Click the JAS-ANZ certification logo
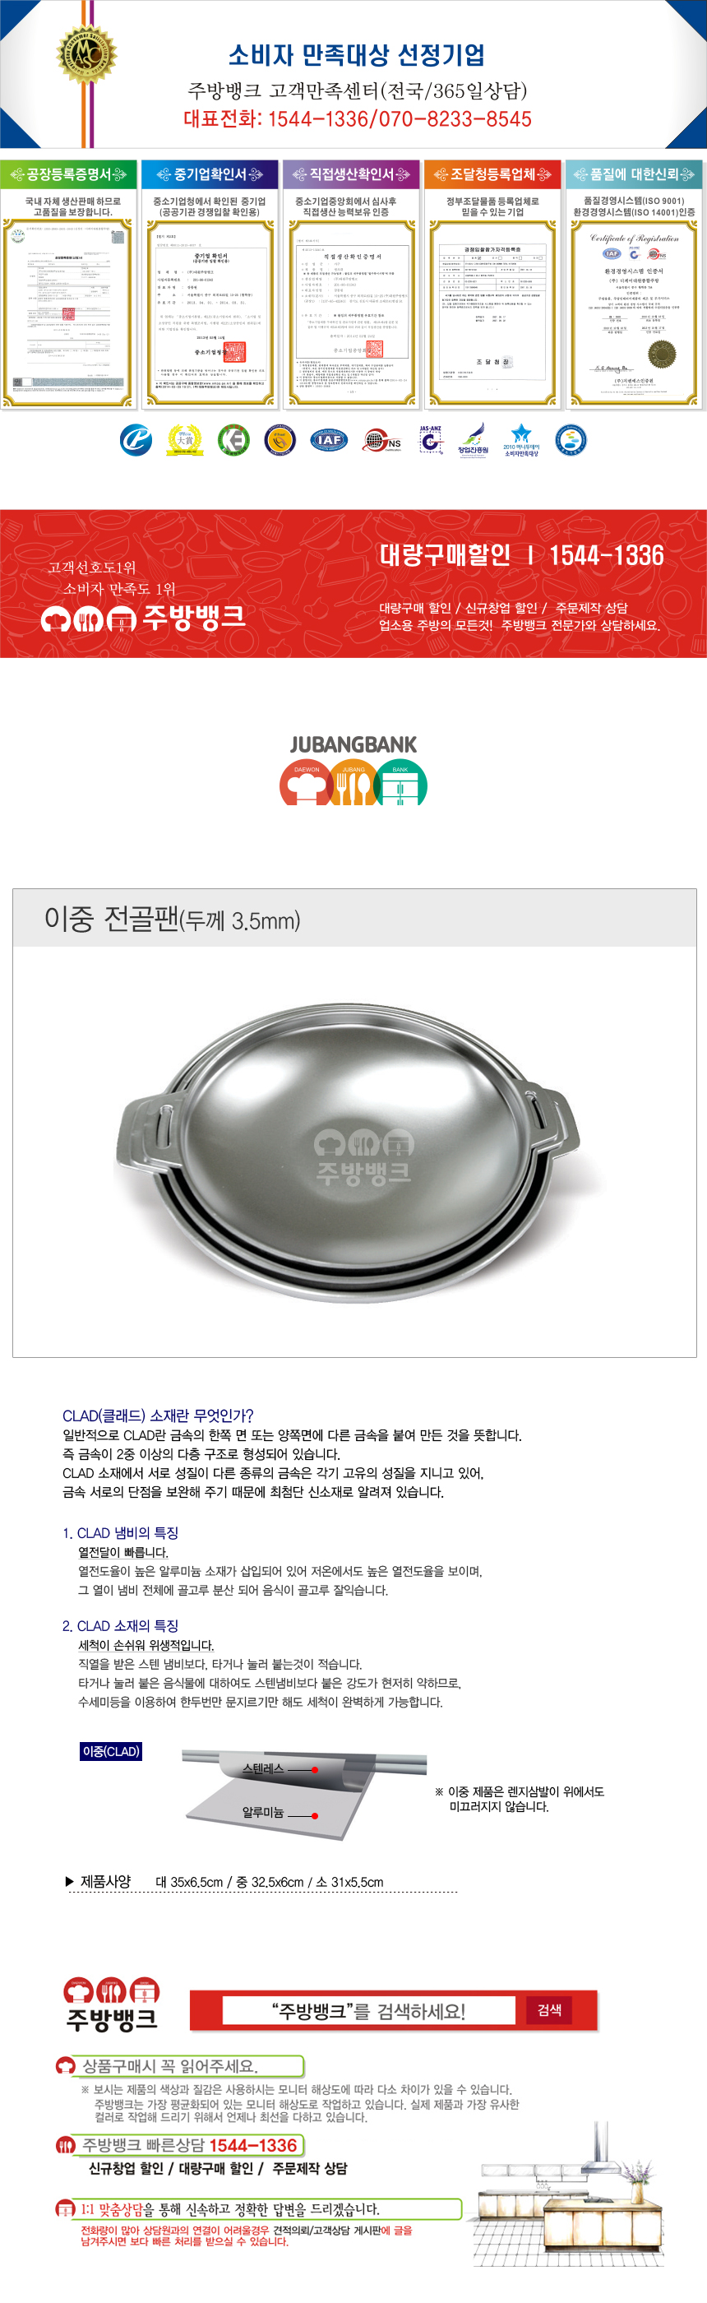The width and height of the screenshot is (707, 2303). pos(431,439)
